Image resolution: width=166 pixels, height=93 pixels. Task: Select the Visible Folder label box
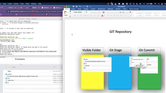(92, 50)
